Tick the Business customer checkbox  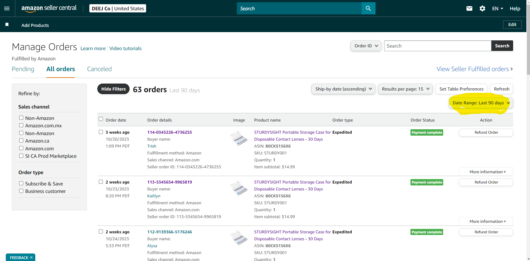coord(21,191)
